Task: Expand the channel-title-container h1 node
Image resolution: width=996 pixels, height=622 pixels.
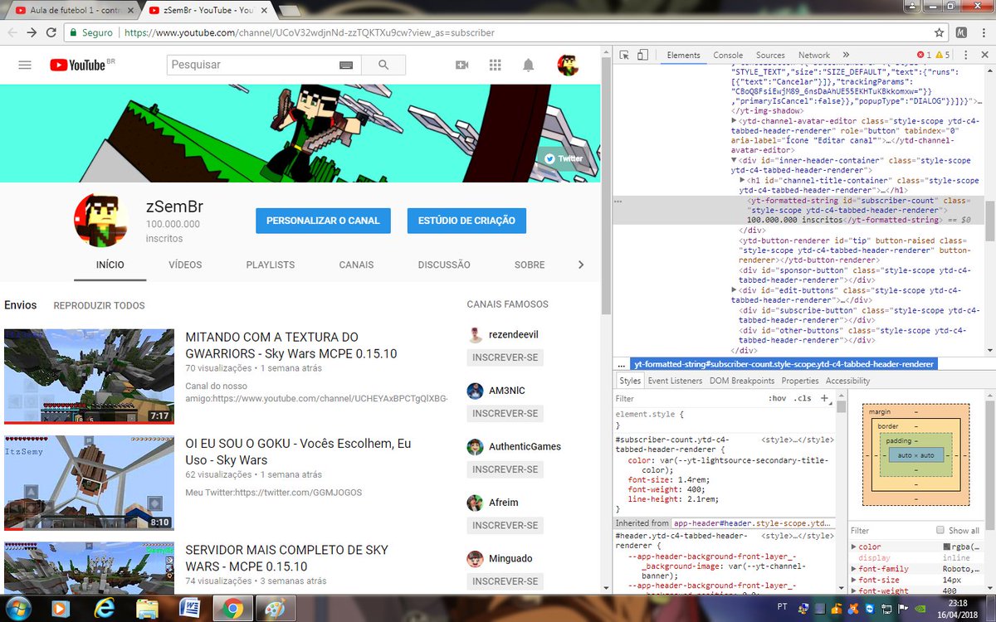Action: (x=743, y=181)
